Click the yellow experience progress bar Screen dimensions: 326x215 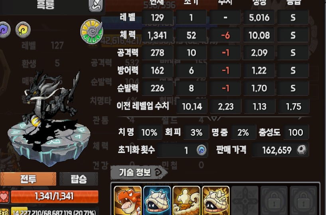55,211
